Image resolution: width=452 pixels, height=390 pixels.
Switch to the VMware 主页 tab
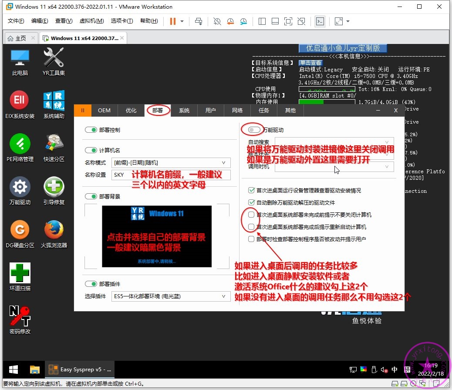coord(21,38)
